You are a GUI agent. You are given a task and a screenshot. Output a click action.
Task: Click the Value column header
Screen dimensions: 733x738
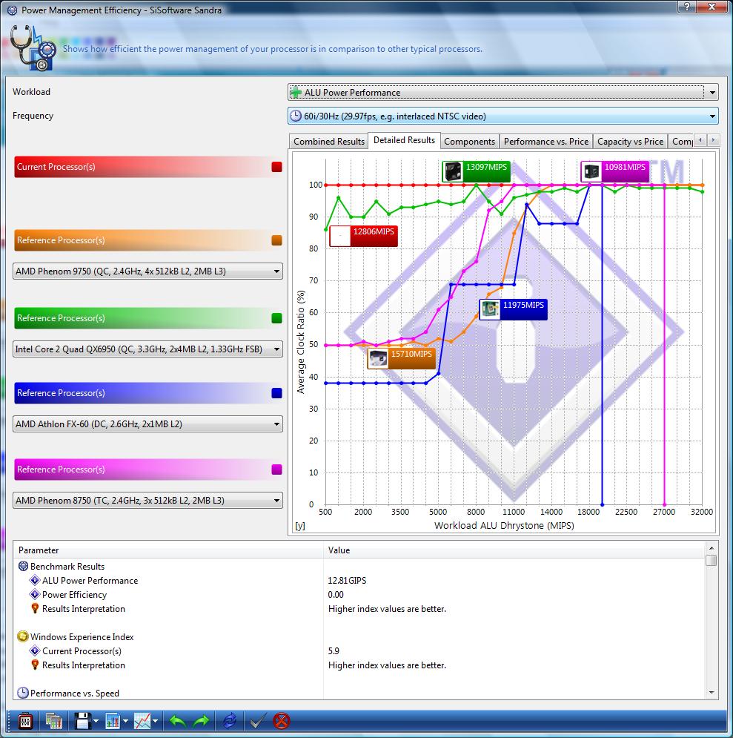514,550
